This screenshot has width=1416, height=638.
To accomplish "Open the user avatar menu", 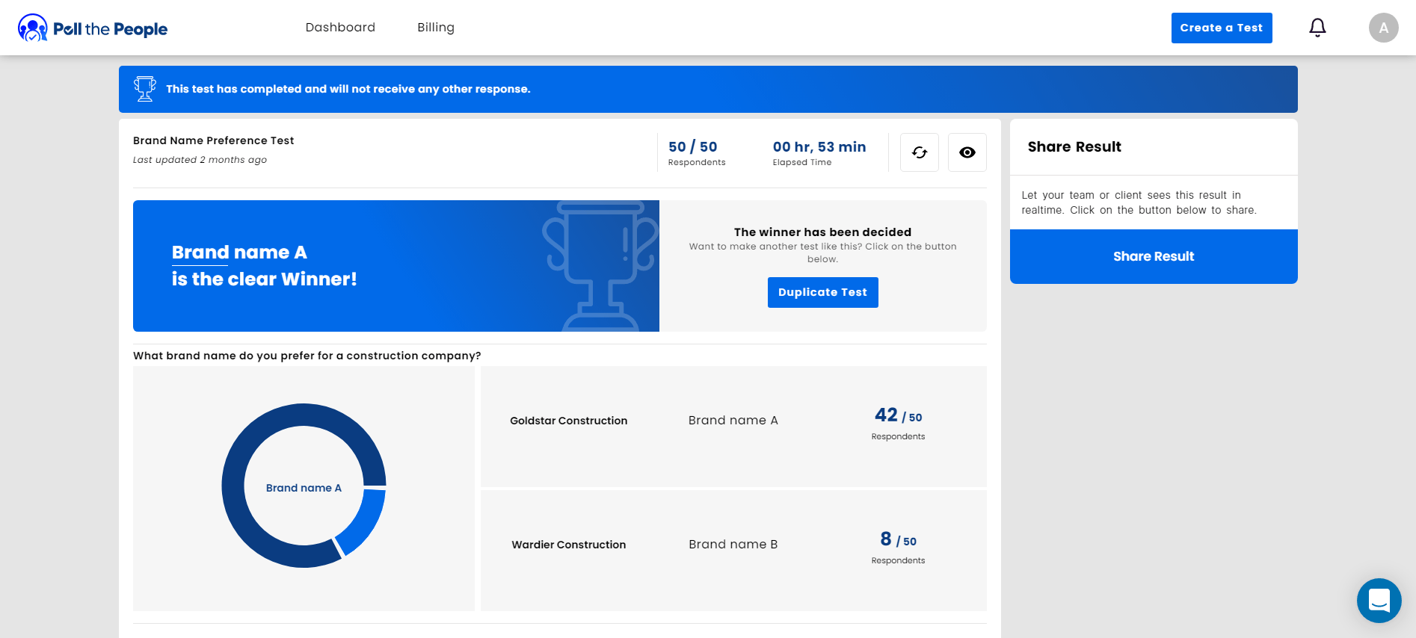I will coord(1383,28).
